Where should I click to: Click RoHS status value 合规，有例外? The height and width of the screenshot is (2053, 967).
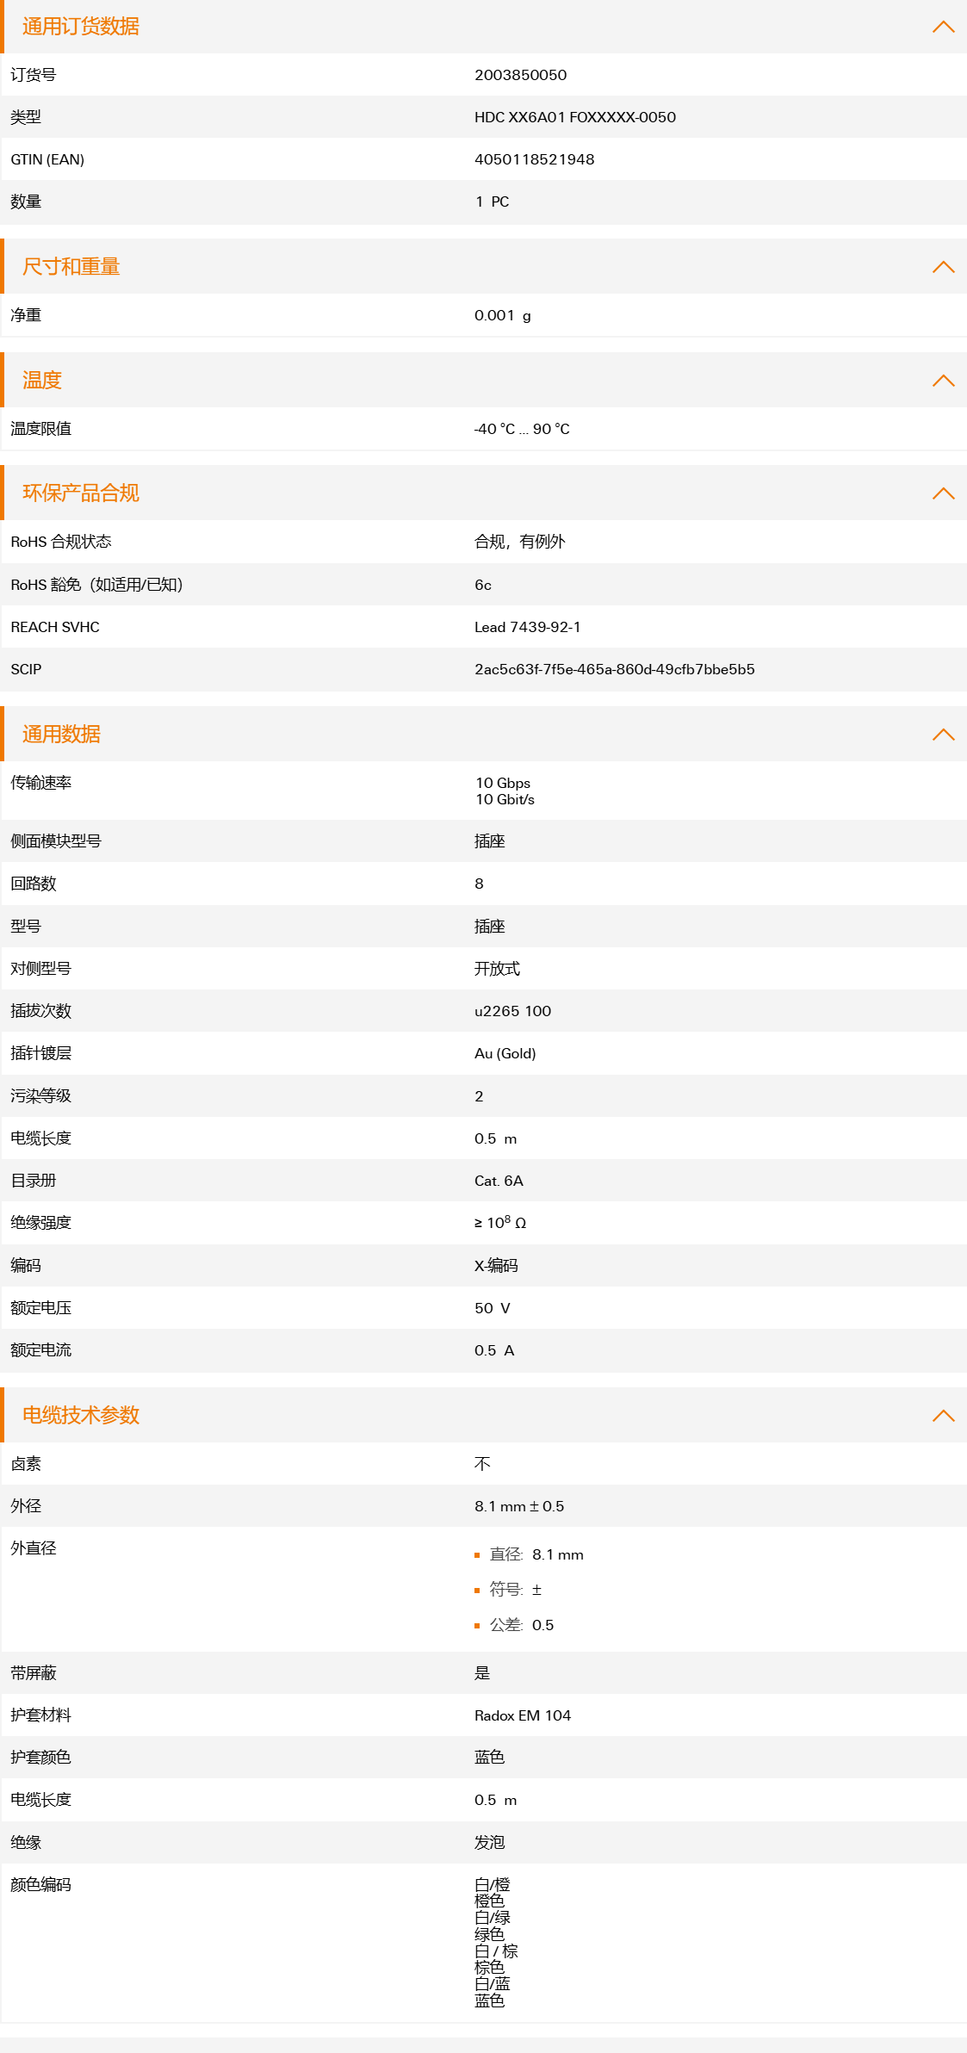[520, 542]
